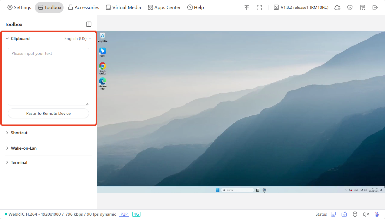Screen dimensions: 385x219
Task: Click the black square app icon in remote taskbar
Action: pyautogui.click(x=258, y=190)
